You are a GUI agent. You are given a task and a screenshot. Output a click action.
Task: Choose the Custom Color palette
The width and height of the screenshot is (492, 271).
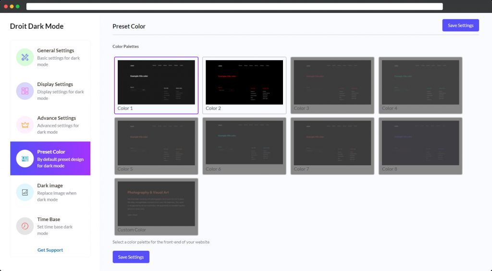click(x=156, y=207)
